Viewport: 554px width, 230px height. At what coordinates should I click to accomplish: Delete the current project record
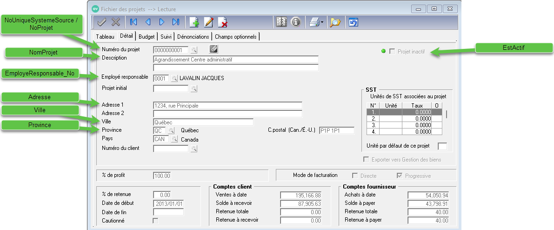(223, 22)
